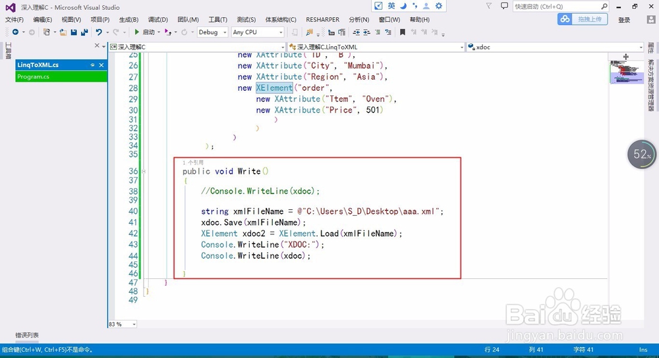Click the Undo arrow icon
Viewport: 659px width, 358px height.
click(x=99, y=32)
